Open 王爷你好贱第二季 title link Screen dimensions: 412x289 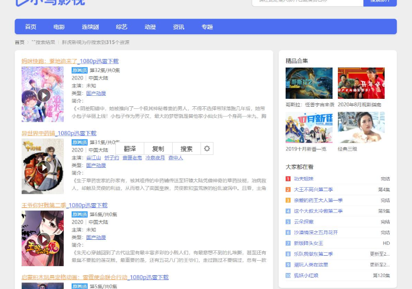point(64,205)
